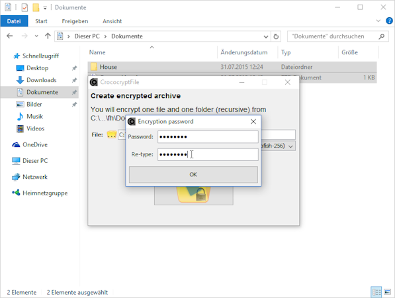Click the House folder icon
Screen dimensions: 395x298
click(x=94, y=67)
